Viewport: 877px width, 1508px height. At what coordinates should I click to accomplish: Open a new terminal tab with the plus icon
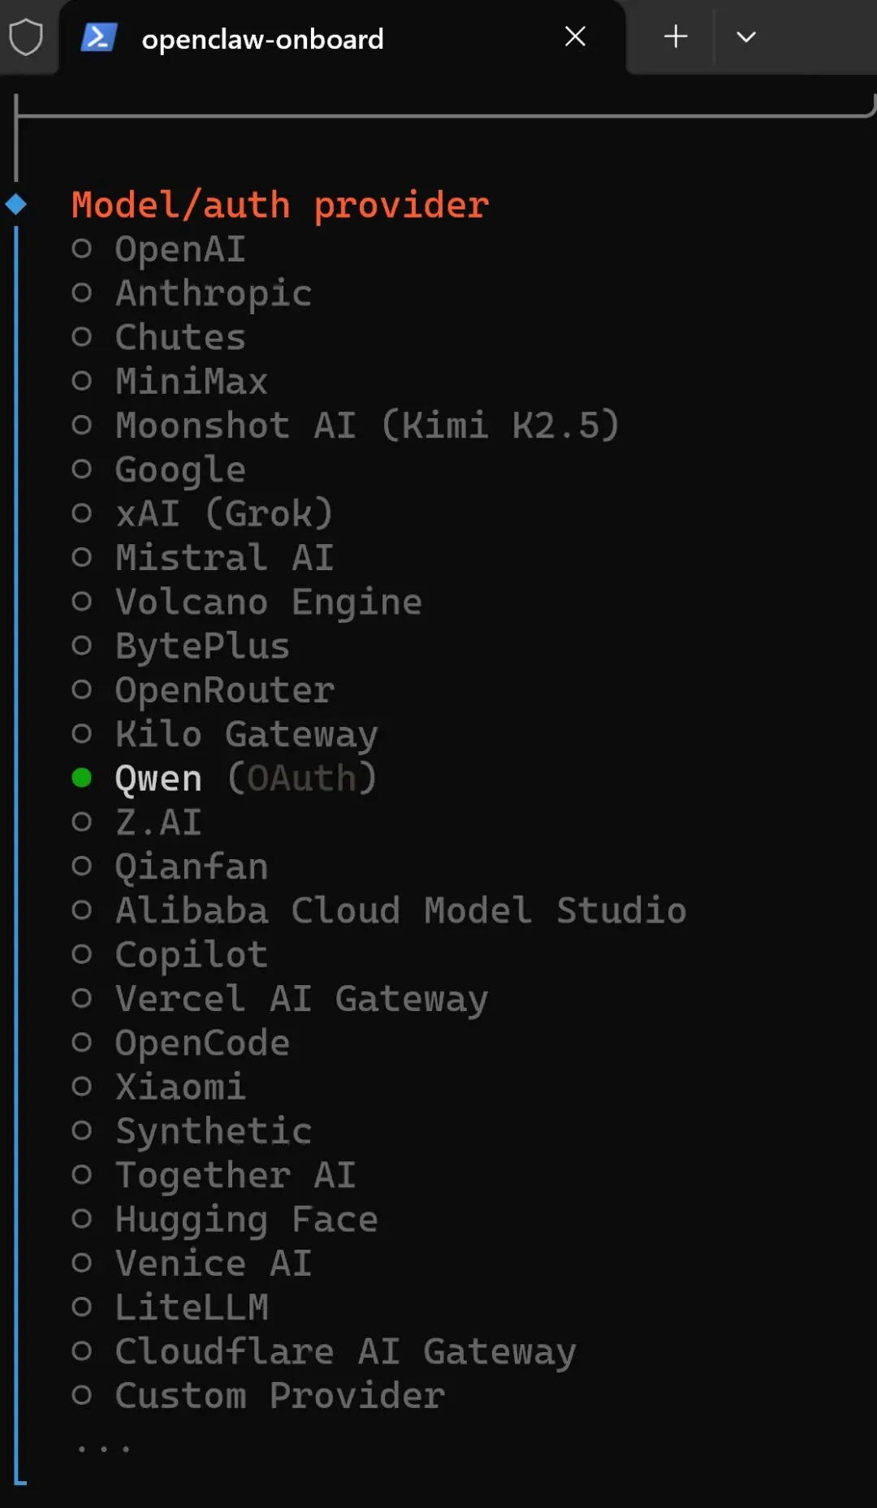pyautogui.click(x=676, y=37)
